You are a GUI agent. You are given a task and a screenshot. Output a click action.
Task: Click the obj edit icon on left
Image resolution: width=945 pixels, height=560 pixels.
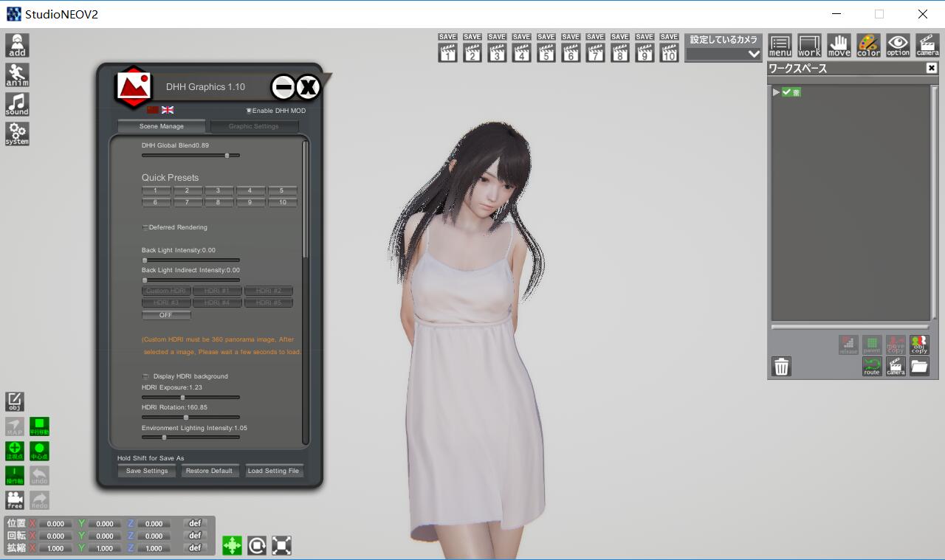(x=15, y=402)
